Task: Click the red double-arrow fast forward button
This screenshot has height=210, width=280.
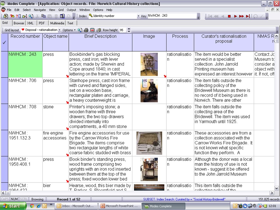Action: coord(242,16)
